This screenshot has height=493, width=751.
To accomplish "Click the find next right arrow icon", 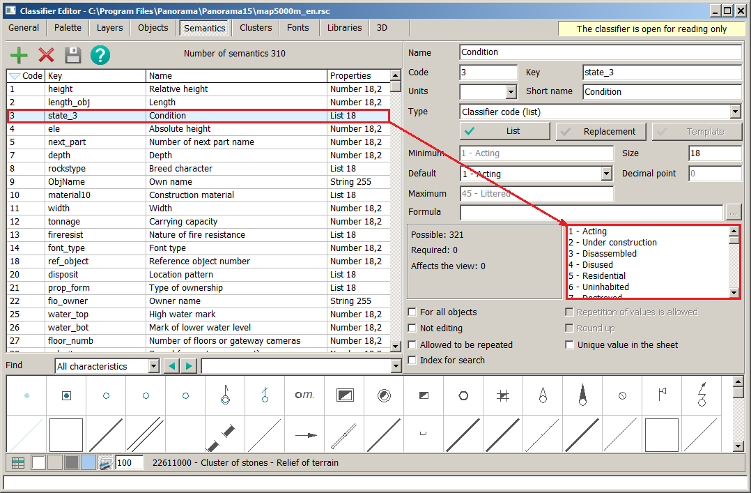I will coord(189,366).
